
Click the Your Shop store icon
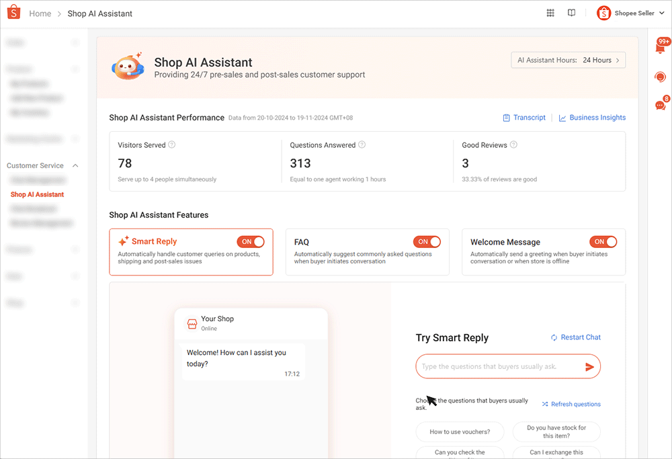click(x=192, y=323)
